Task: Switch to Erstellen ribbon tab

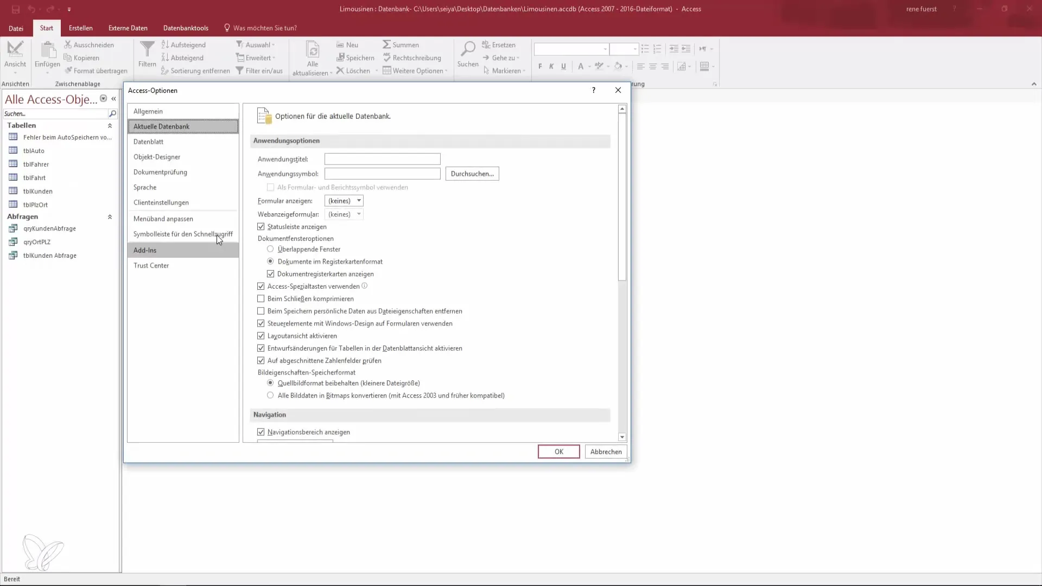Action: point(81,28)
